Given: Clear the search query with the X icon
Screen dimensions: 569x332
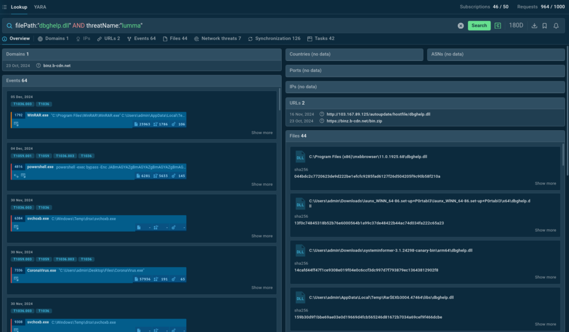Looking at the screenshot, I should click(461, 25).
